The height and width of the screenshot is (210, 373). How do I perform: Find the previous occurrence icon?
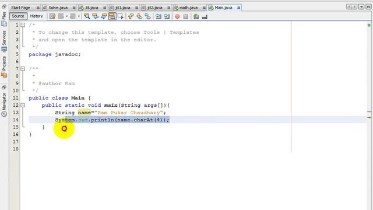pos(96,16)
